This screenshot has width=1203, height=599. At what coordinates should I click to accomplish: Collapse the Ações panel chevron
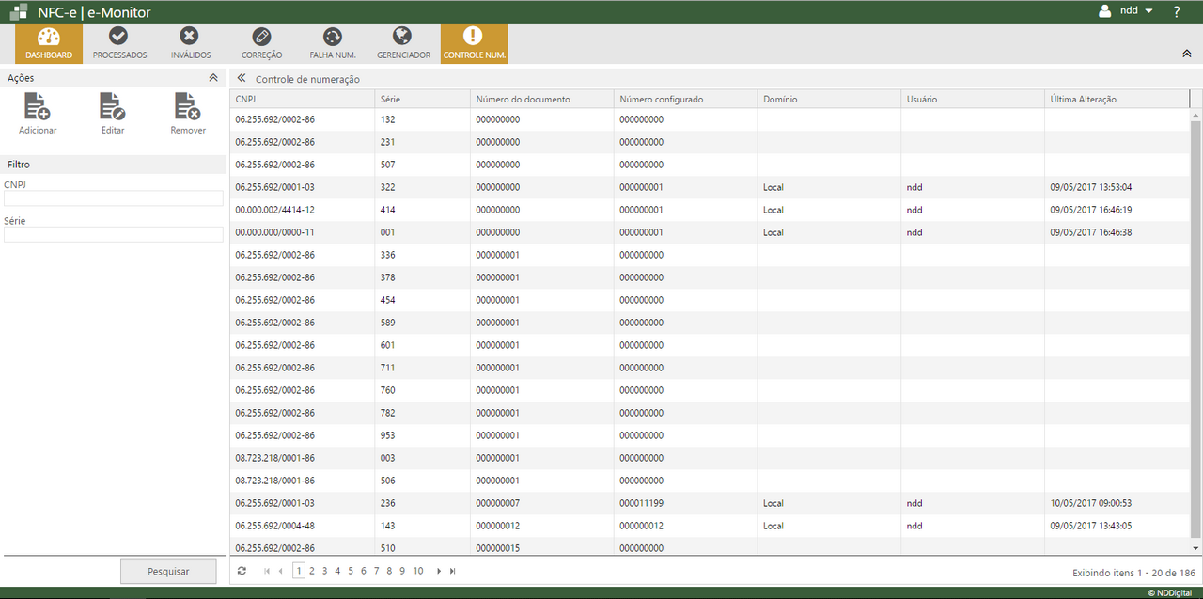point(213,78)
